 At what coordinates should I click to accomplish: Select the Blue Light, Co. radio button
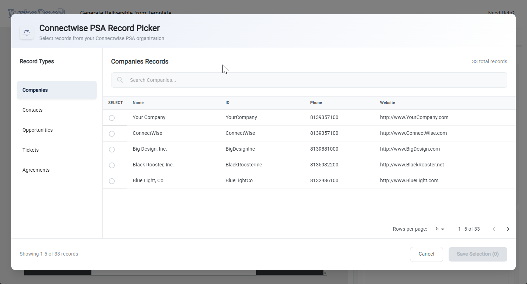(112, 181)
